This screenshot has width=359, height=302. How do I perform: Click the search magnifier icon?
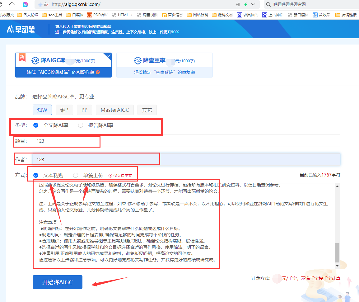pos(268,4)
